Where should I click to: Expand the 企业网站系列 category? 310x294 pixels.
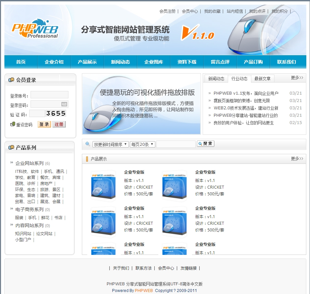click(30, 163)
